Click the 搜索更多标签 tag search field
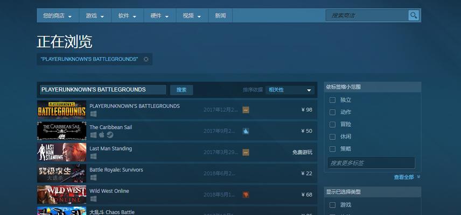 click(371, 163)
